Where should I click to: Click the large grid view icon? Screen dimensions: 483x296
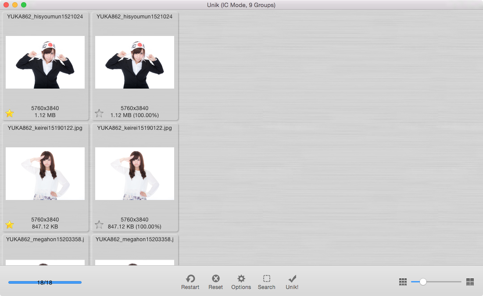point(470,282)
